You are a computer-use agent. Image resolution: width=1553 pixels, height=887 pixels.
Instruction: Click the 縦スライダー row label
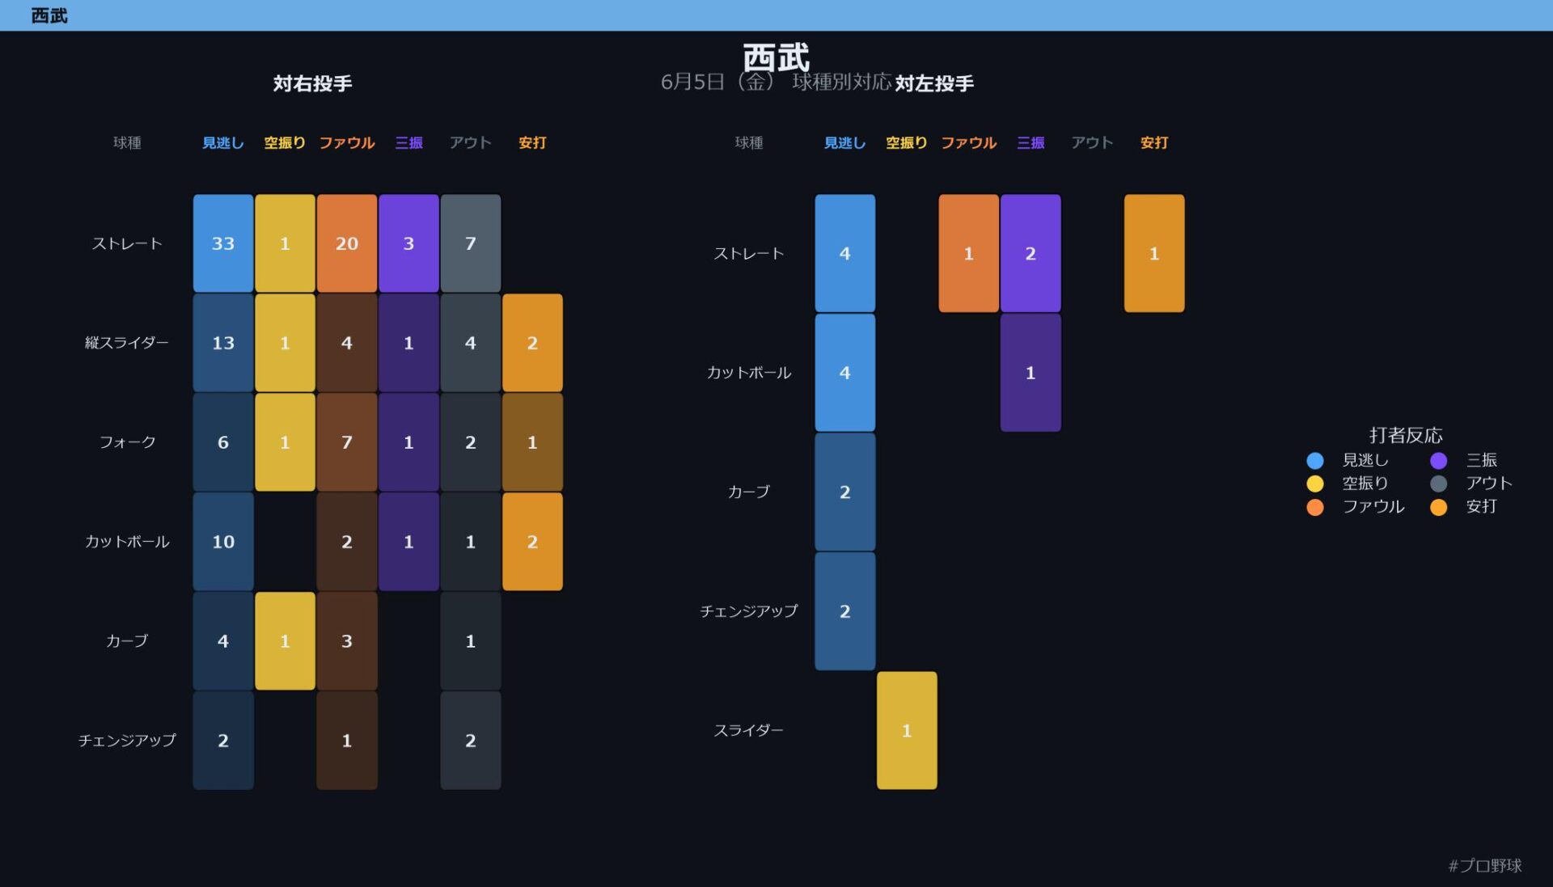(127, 343)
